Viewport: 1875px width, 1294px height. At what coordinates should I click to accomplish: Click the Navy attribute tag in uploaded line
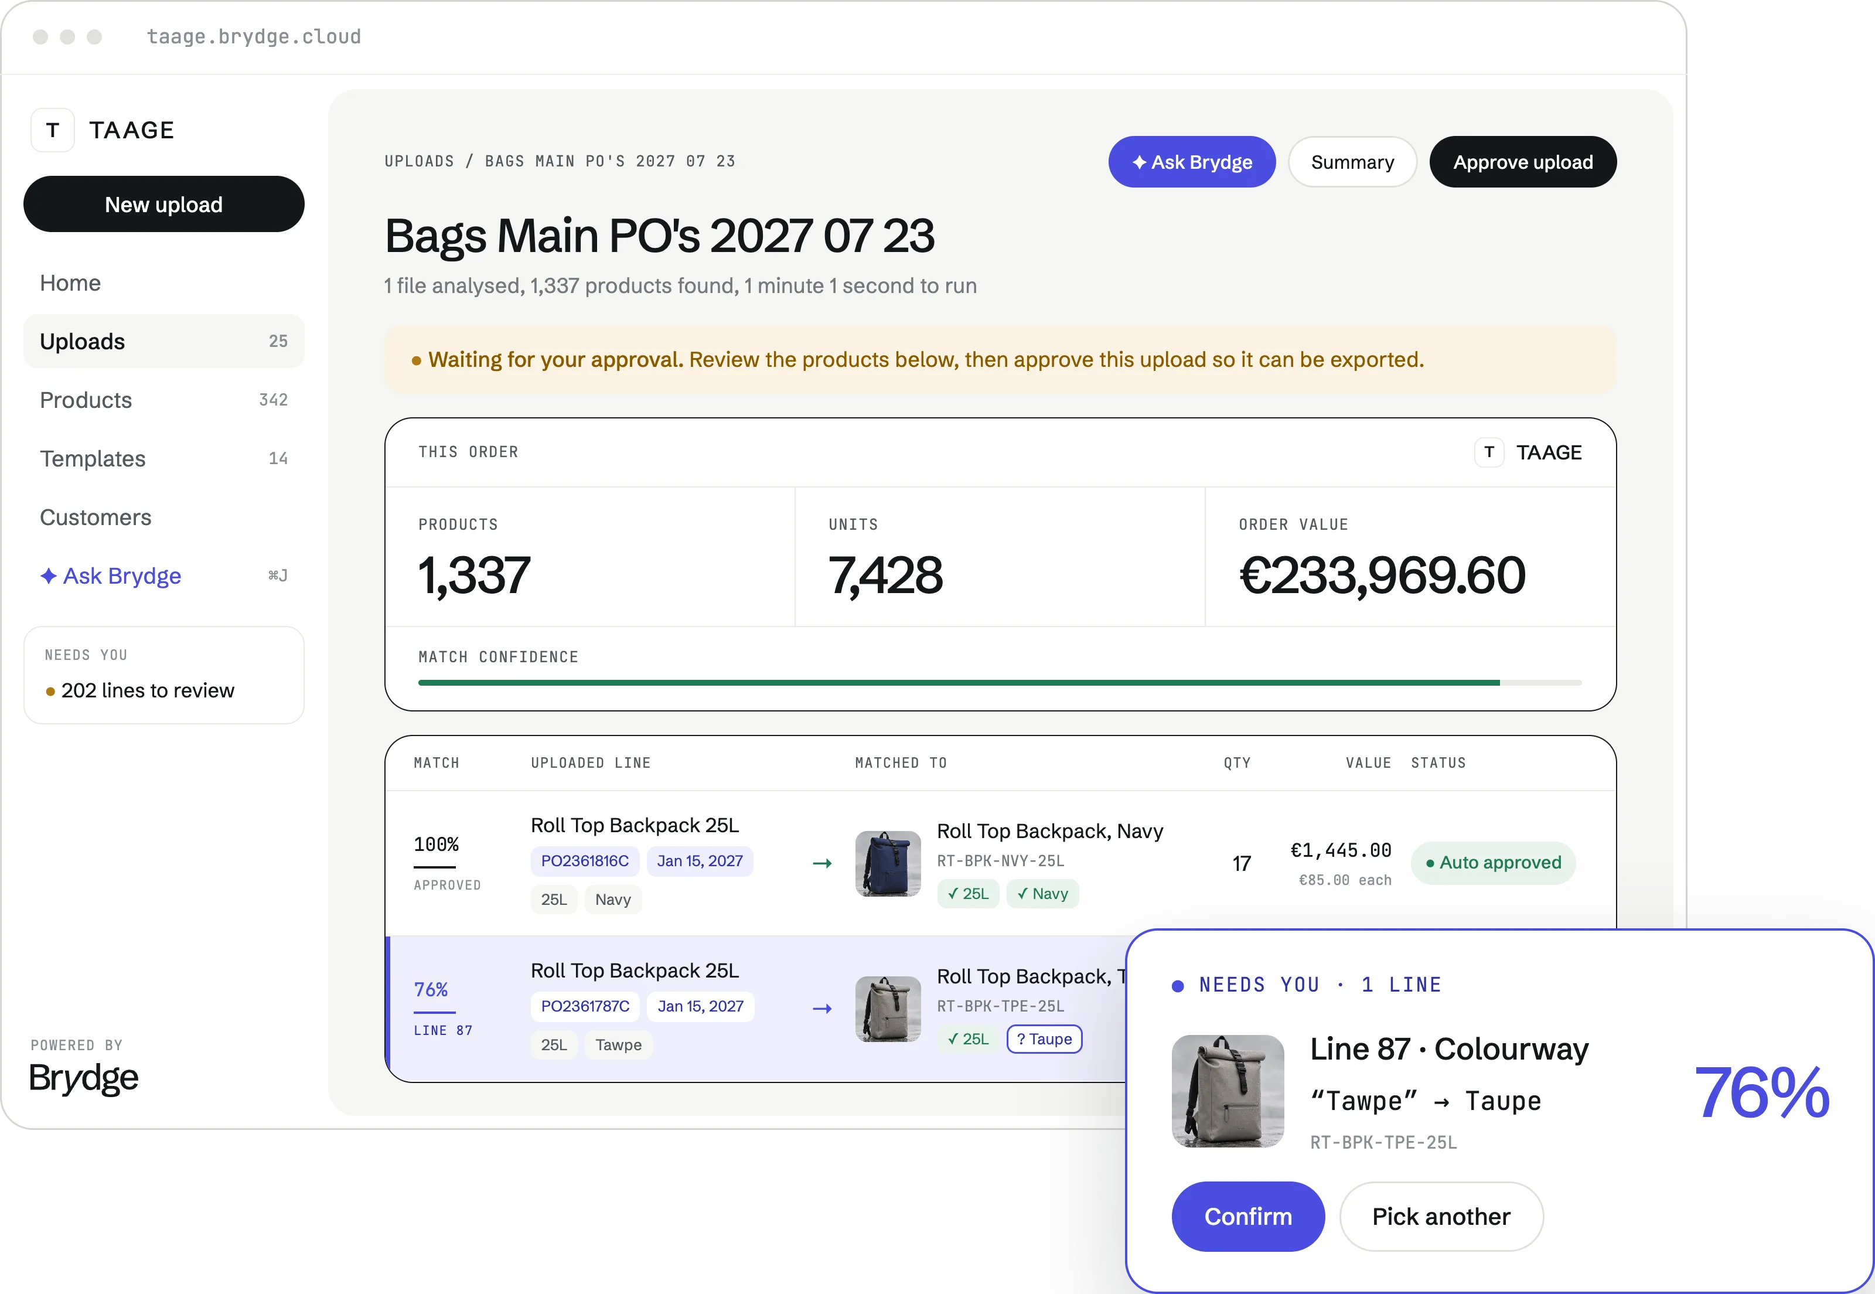612,900
